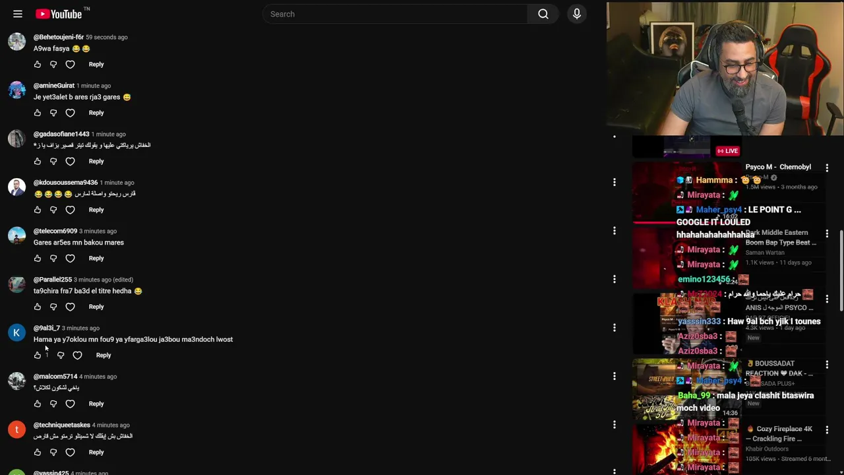The height and width of the screenshot is (475, 844).
Task: Open @Behetoujeni-f6r channel username link
Action: 59,37
